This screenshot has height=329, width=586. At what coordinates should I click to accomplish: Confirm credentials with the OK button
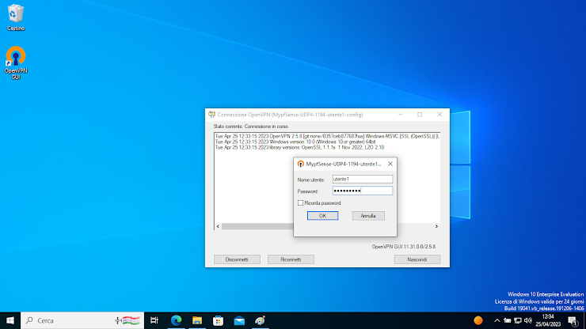(322, 215)
